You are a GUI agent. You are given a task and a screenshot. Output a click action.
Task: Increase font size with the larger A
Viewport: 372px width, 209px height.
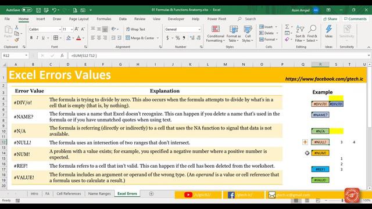tap(76, 29)
